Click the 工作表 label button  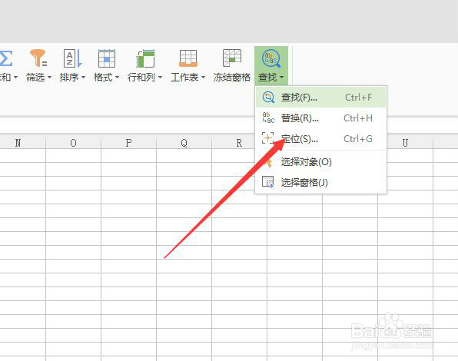[x=184, y=78]
